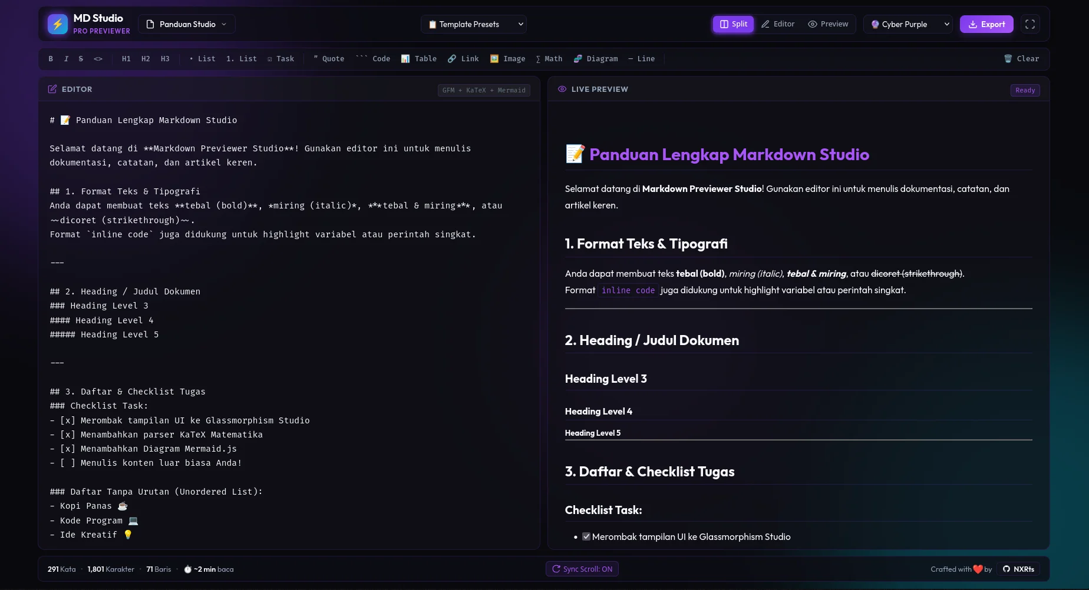
Task: Open the Template Presets dropdown
Action: tap(474, 24)
